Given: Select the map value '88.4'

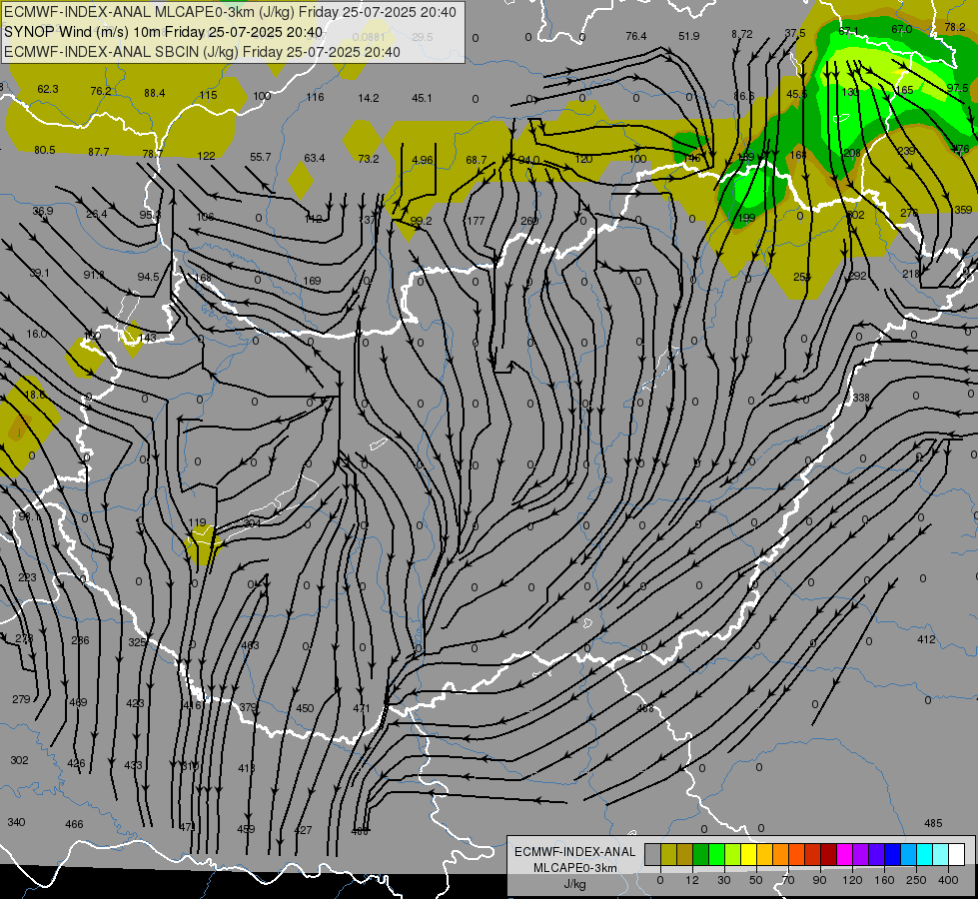Looking at the screenshot, I should point(154,93).
